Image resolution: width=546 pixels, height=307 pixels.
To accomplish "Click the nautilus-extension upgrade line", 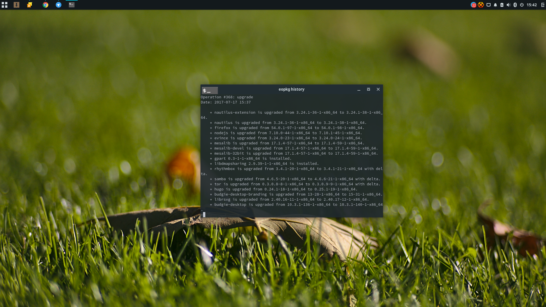I will 292,115.
